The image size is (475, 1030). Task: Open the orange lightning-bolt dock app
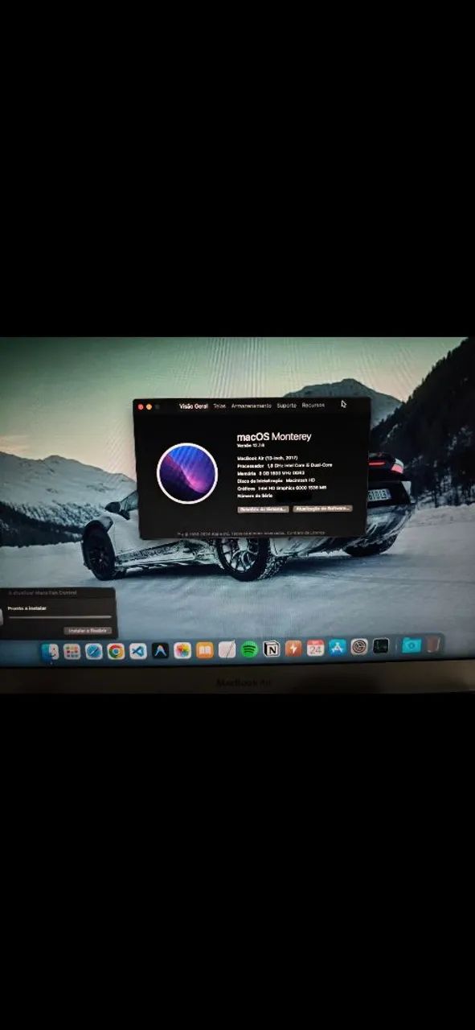coord(293,649)
